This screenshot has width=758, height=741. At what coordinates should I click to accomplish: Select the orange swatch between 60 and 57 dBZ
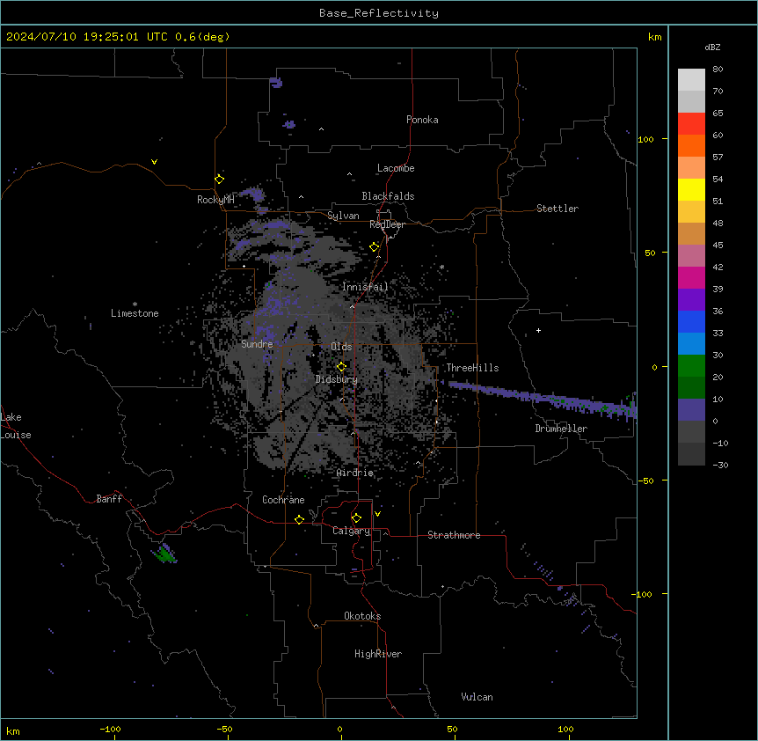click(x=691, y=145)
